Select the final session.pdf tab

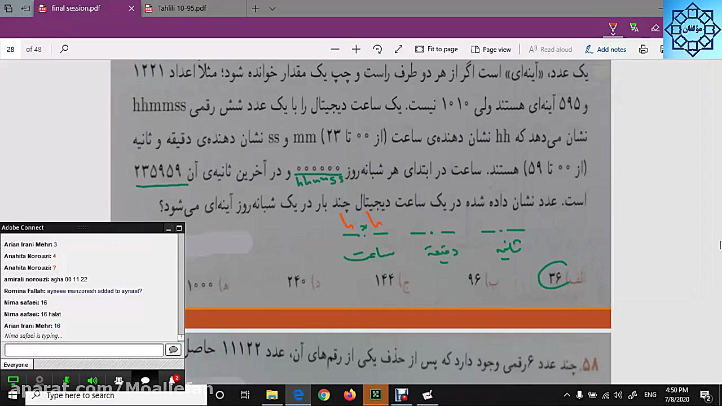pyautogui.click(x=76, y=8)
